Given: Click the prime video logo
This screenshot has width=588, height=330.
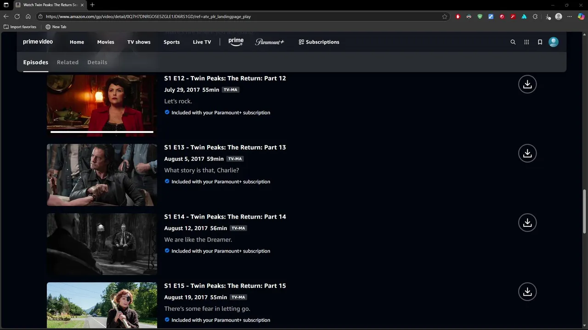Looking at the screenshot, I should (38, 42).
